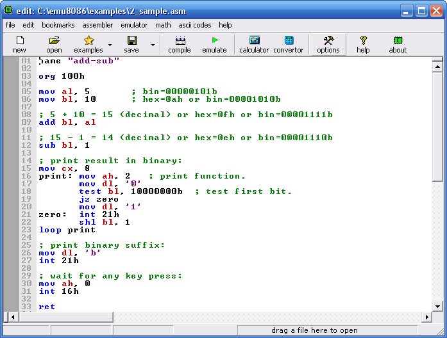Expand the save dropdown arrow

point(153,45)
